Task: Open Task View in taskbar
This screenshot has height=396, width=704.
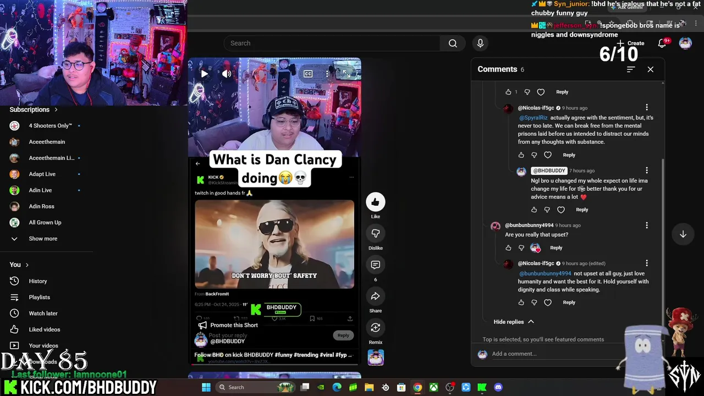Action: coord(305,387)
